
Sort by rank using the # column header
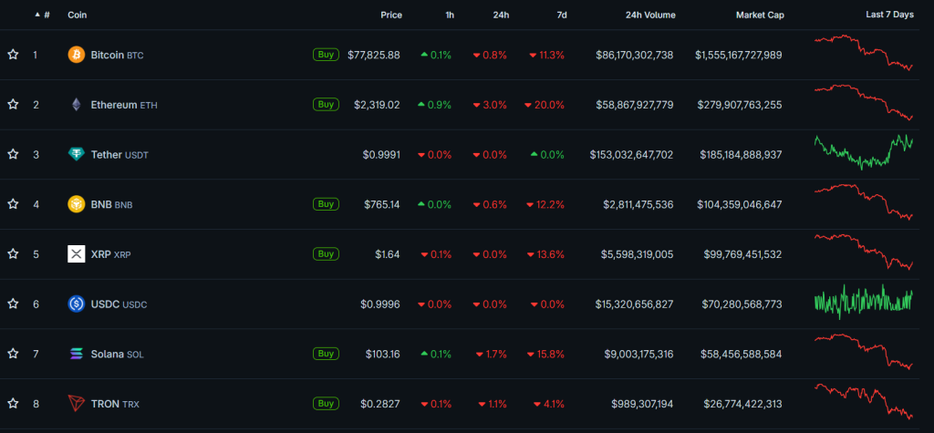46,15
